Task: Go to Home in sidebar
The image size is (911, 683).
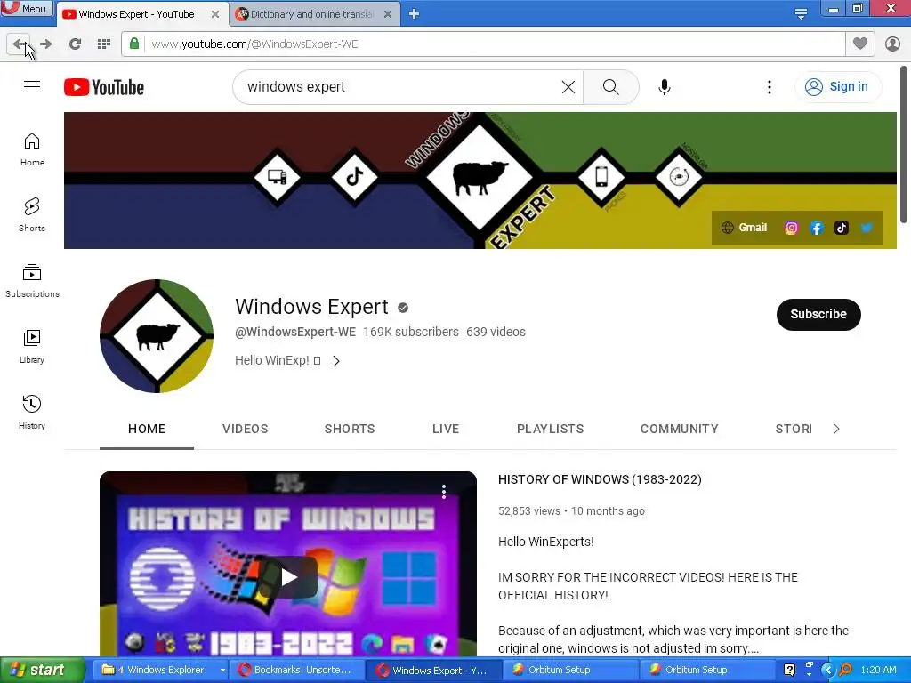Action: 32,149
